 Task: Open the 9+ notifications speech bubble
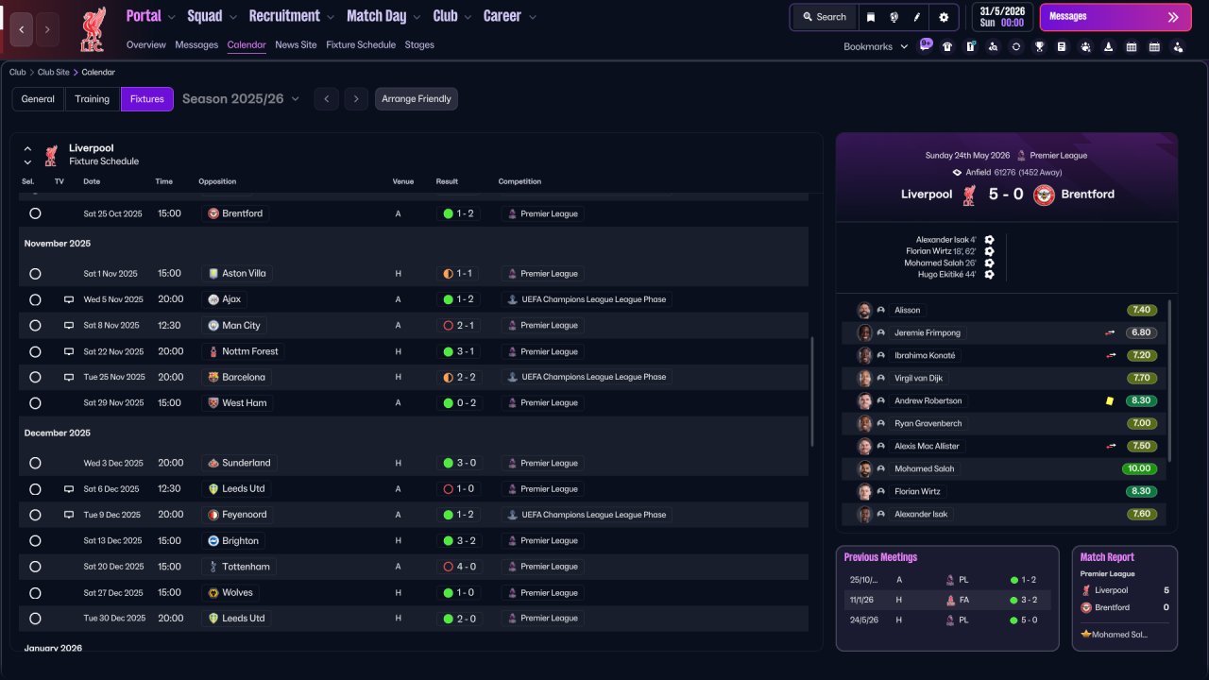pyautogui.click(x=926, y=44)
